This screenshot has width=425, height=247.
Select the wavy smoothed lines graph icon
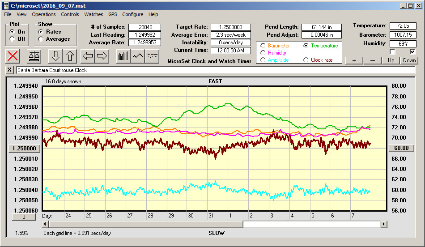tap(152, 56)
